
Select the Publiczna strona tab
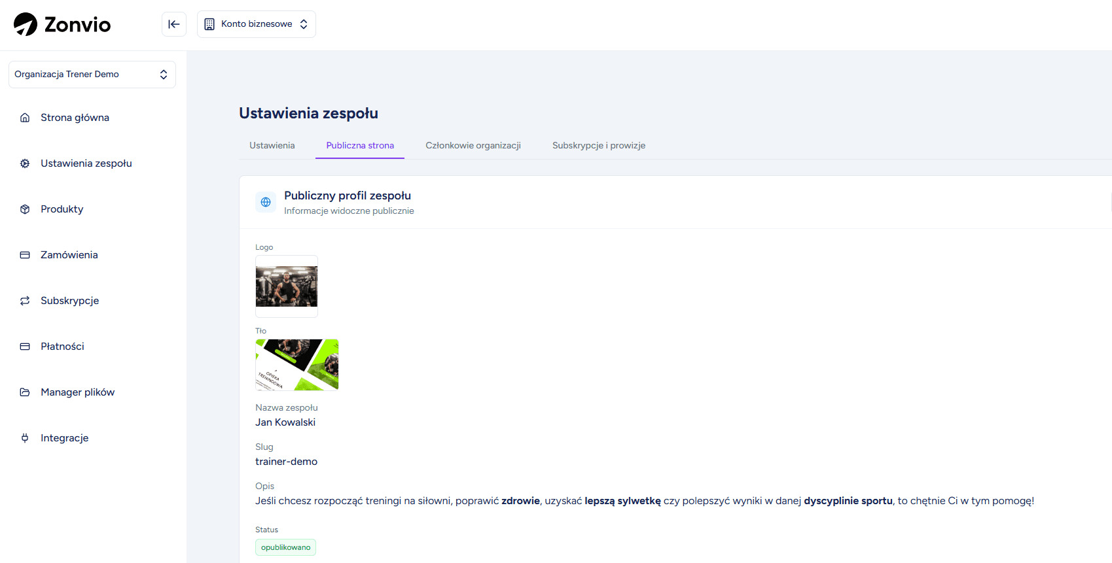pyautogui.click(x=360, y=145)
